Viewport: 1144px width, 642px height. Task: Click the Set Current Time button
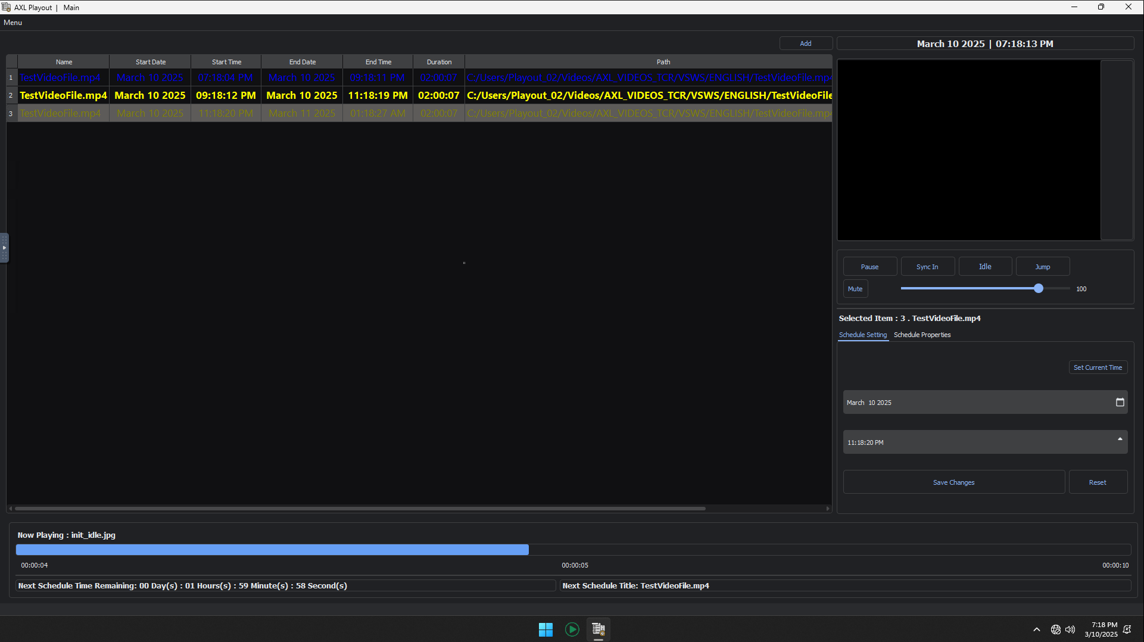pyautogui.click(x=1098, y=367)
